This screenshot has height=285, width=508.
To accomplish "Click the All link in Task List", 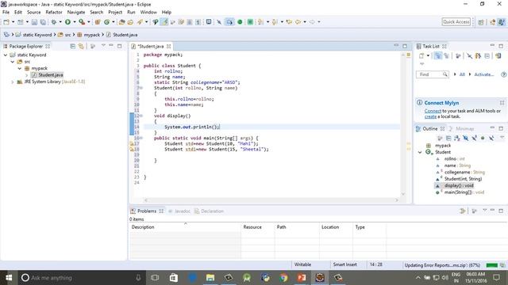I will (x=462, y=74).
